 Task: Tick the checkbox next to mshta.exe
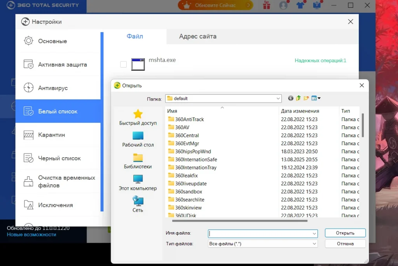[x=123, y=64]
